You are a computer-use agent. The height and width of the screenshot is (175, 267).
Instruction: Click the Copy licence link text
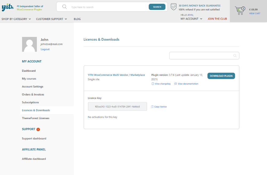click(160, 107)
